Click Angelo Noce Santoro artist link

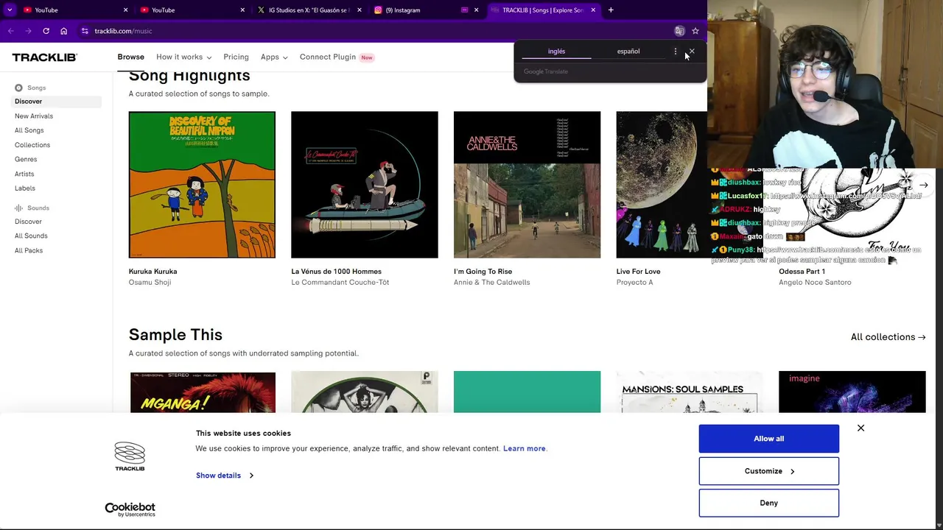click(x=815, y=282)
